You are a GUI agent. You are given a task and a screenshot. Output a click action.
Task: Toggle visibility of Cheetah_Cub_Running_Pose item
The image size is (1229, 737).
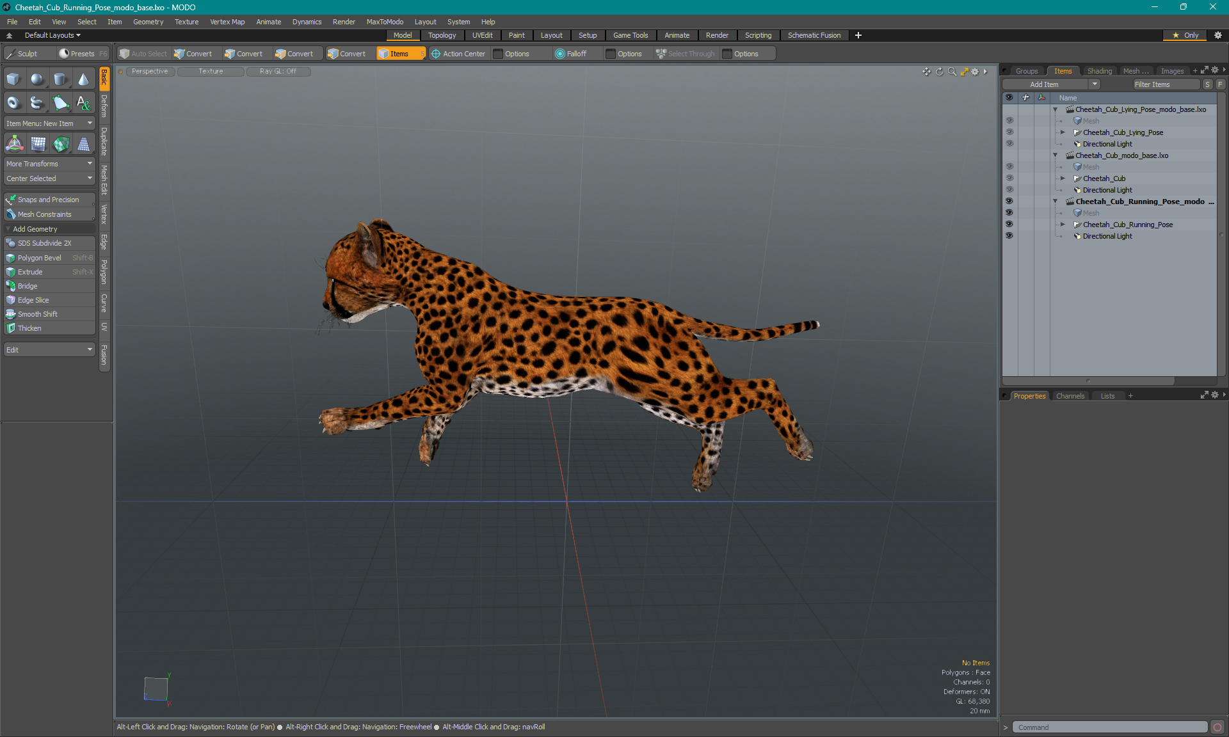click(x=1009, y=224)
